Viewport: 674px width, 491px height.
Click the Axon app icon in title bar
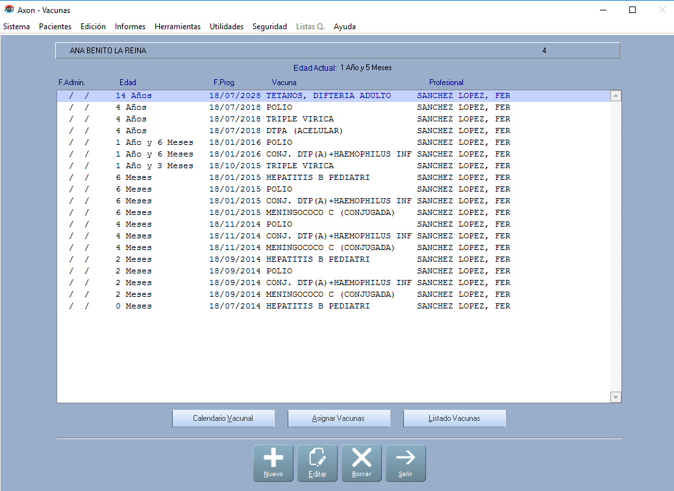click(9, 10)
